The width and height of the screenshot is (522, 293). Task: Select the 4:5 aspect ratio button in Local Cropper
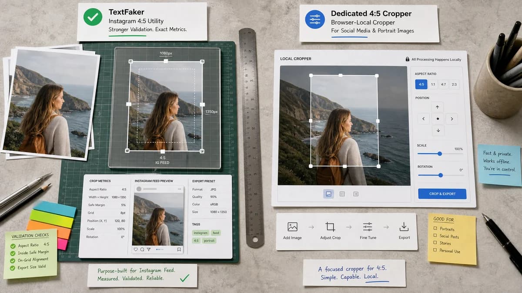(421, 84)
